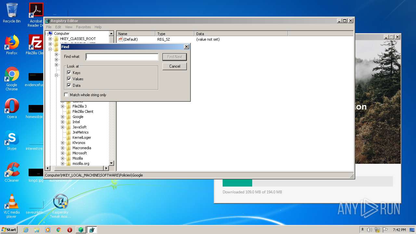Click tree pane scroll-up arrow

pos(111,33)
